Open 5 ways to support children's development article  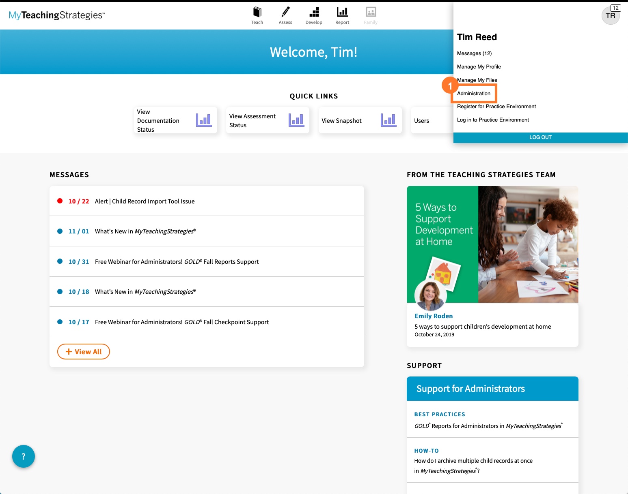pyautogui.click(x=483, y=327)
